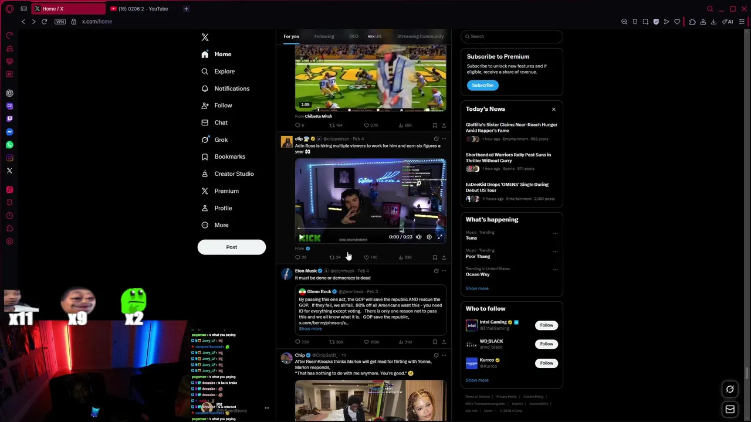This screenshot has height=422, width=751.
Task: Click the Chat envelope icon in sidebar
Action: click(x=205, y=122)
